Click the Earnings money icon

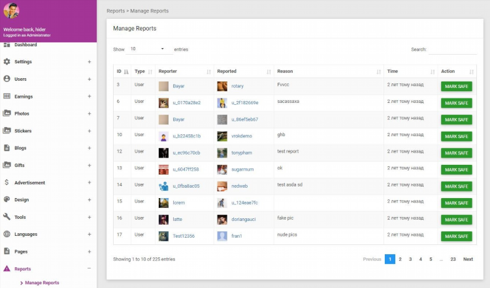7,96
